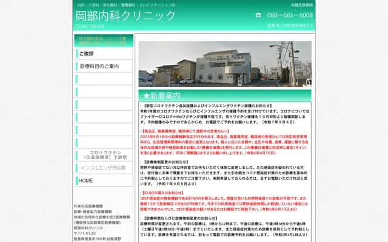Click the department list text above the title
Screen dimensions: 388x242
click(x=126, y=5)
